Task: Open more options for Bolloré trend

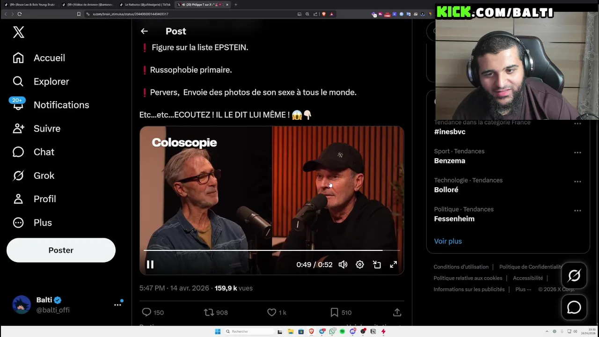Action: pos(577,182)
